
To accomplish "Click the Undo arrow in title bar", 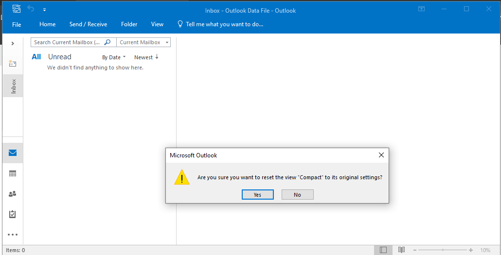I will click(31, 9).
